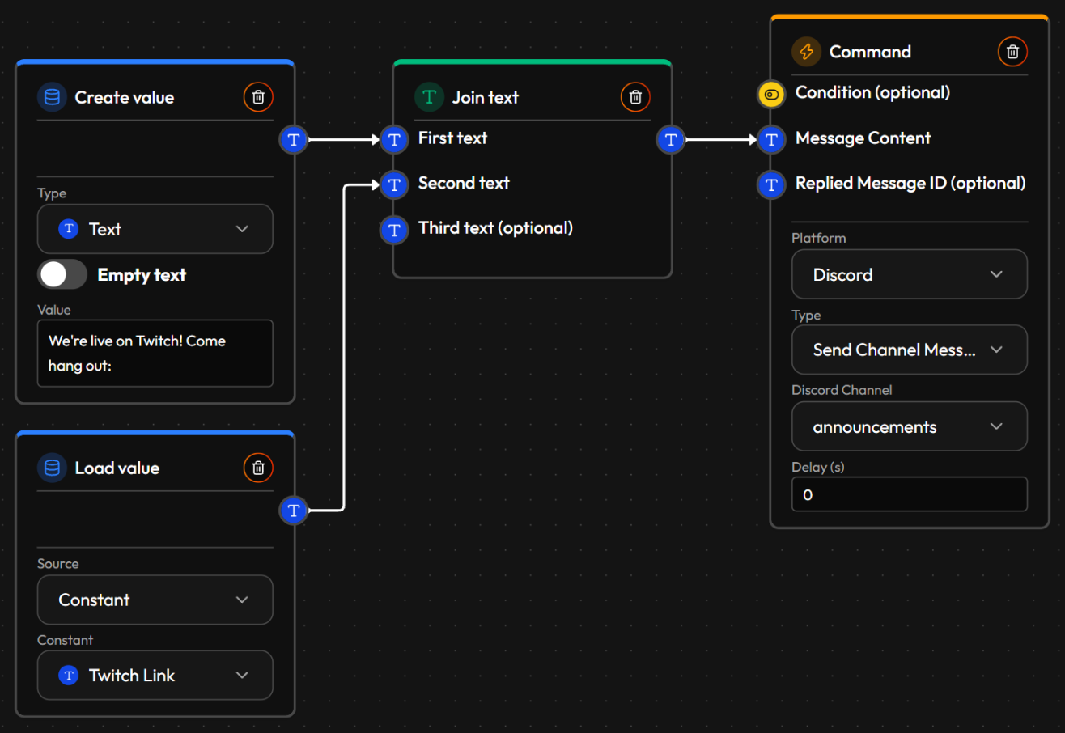Click the Condition input port
Image resolution: width=1065 pixels, height=733 pixels.
[x=771, y=95]
